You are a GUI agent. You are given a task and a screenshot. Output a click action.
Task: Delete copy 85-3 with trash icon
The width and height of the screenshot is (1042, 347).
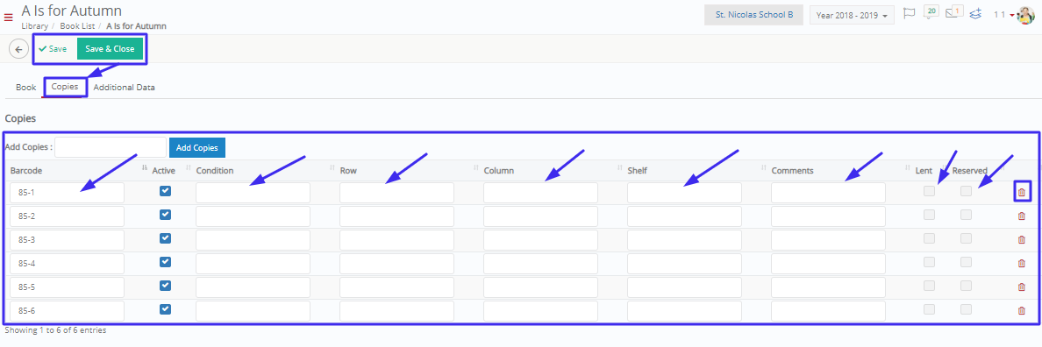coord(1022,239)
